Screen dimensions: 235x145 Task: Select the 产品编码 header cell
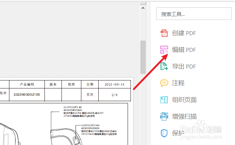pyautogui.click(x=27, y=84)
